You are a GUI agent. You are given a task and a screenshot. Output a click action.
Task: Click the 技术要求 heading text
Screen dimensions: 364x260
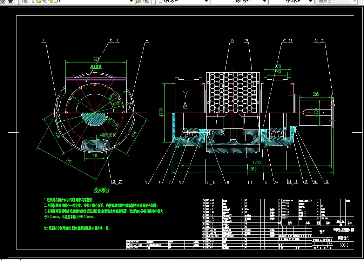[102, 191]
